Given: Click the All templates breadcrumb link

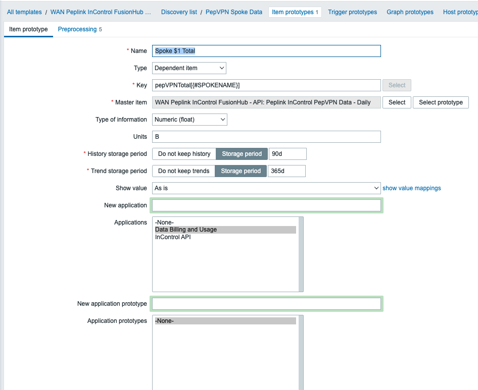Looking at the screenshot, I should coord(24,12).
